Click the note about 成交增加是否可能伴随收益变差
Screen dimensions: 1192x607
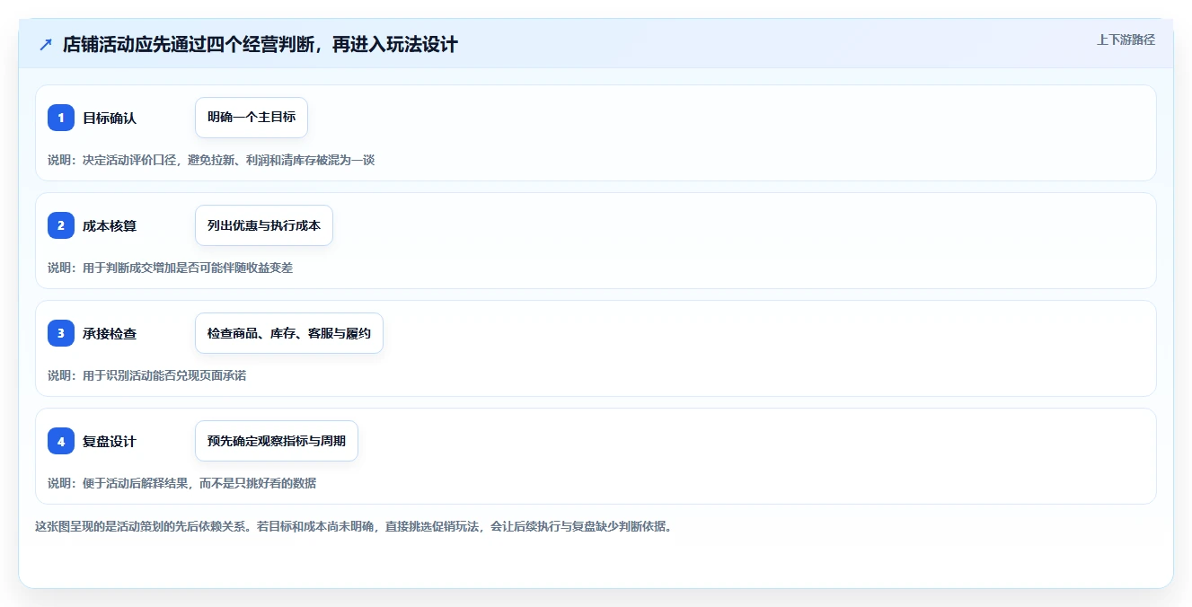[x=171, y=268]
